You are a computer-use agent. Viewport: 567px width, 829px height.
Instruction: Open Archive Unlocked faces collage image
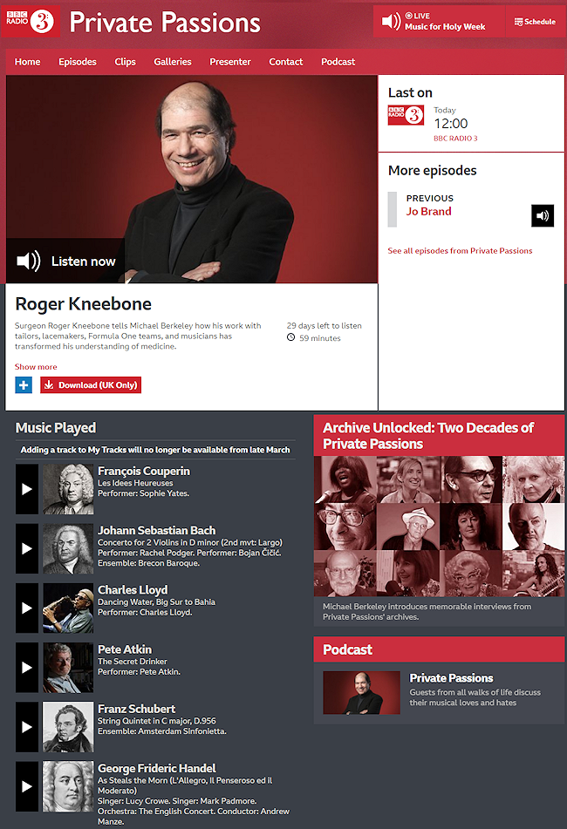click(439, 526)
